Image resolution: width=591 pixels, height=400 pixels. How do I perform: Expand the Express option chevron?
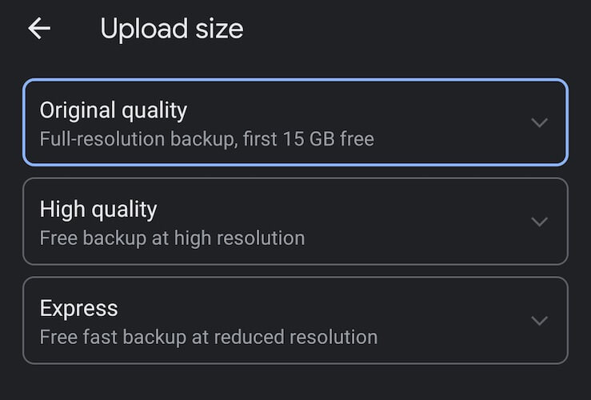click(539, 321)
